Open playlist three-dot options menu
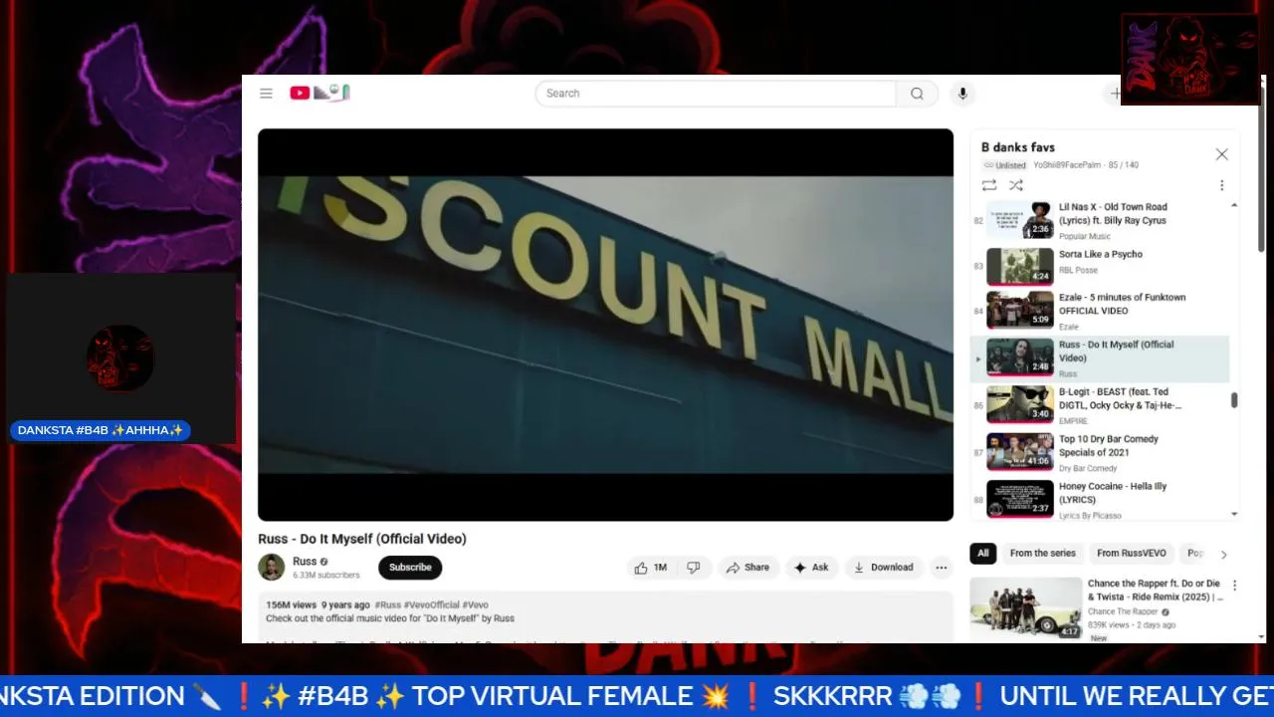 1221,185
